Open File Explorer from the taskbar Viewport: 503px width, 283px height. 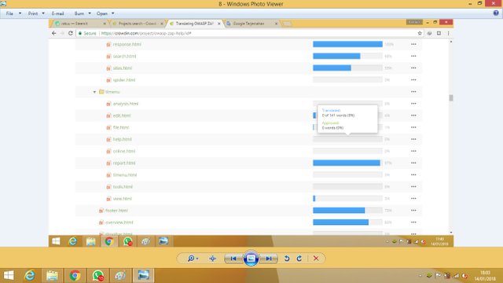click(x=53, y=275)
